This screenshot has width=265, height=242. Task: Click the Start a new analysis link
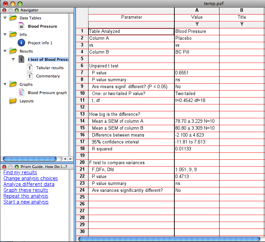coord(26,202)
